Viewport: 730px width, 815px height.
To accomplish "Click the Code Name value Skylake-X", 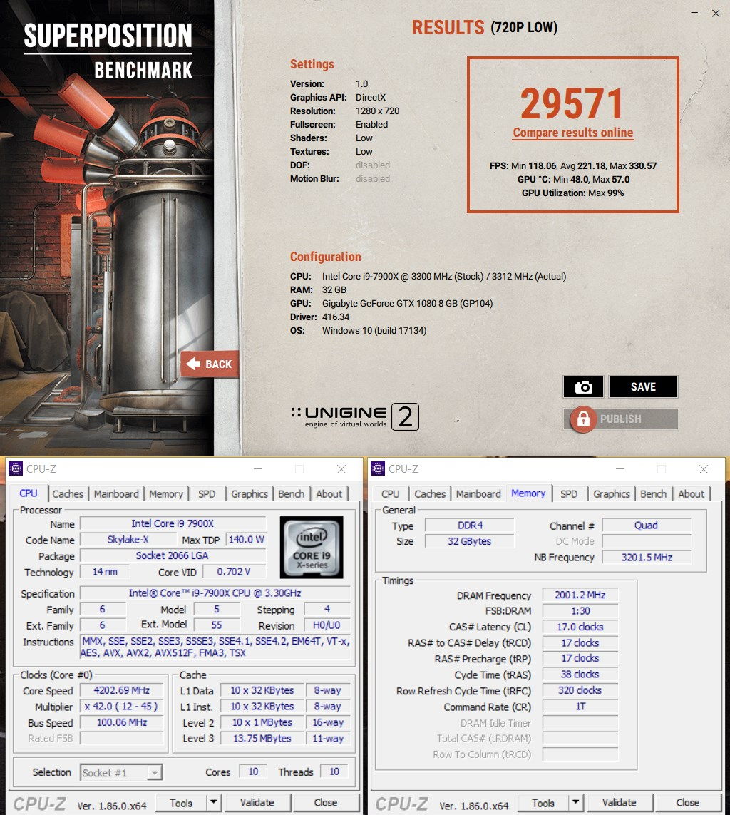I will (128, 540).
